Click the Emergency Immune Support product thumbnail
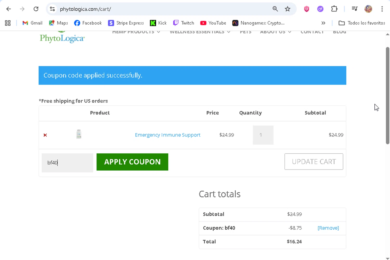This screenshot has width=390, height=260. click(79, 134)
